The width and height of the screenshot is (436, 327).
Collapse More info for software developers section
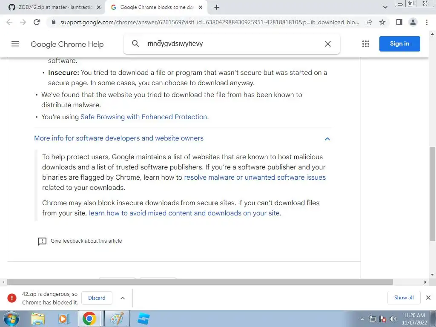click(119, 138)
